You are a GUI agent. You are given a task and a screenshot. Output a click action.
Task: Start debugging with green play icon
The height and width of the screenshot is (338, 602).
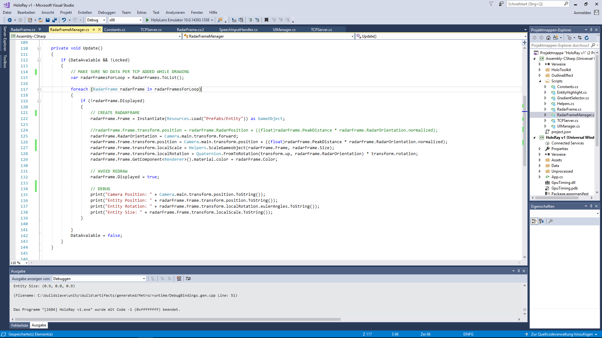[x=147, y=20]
